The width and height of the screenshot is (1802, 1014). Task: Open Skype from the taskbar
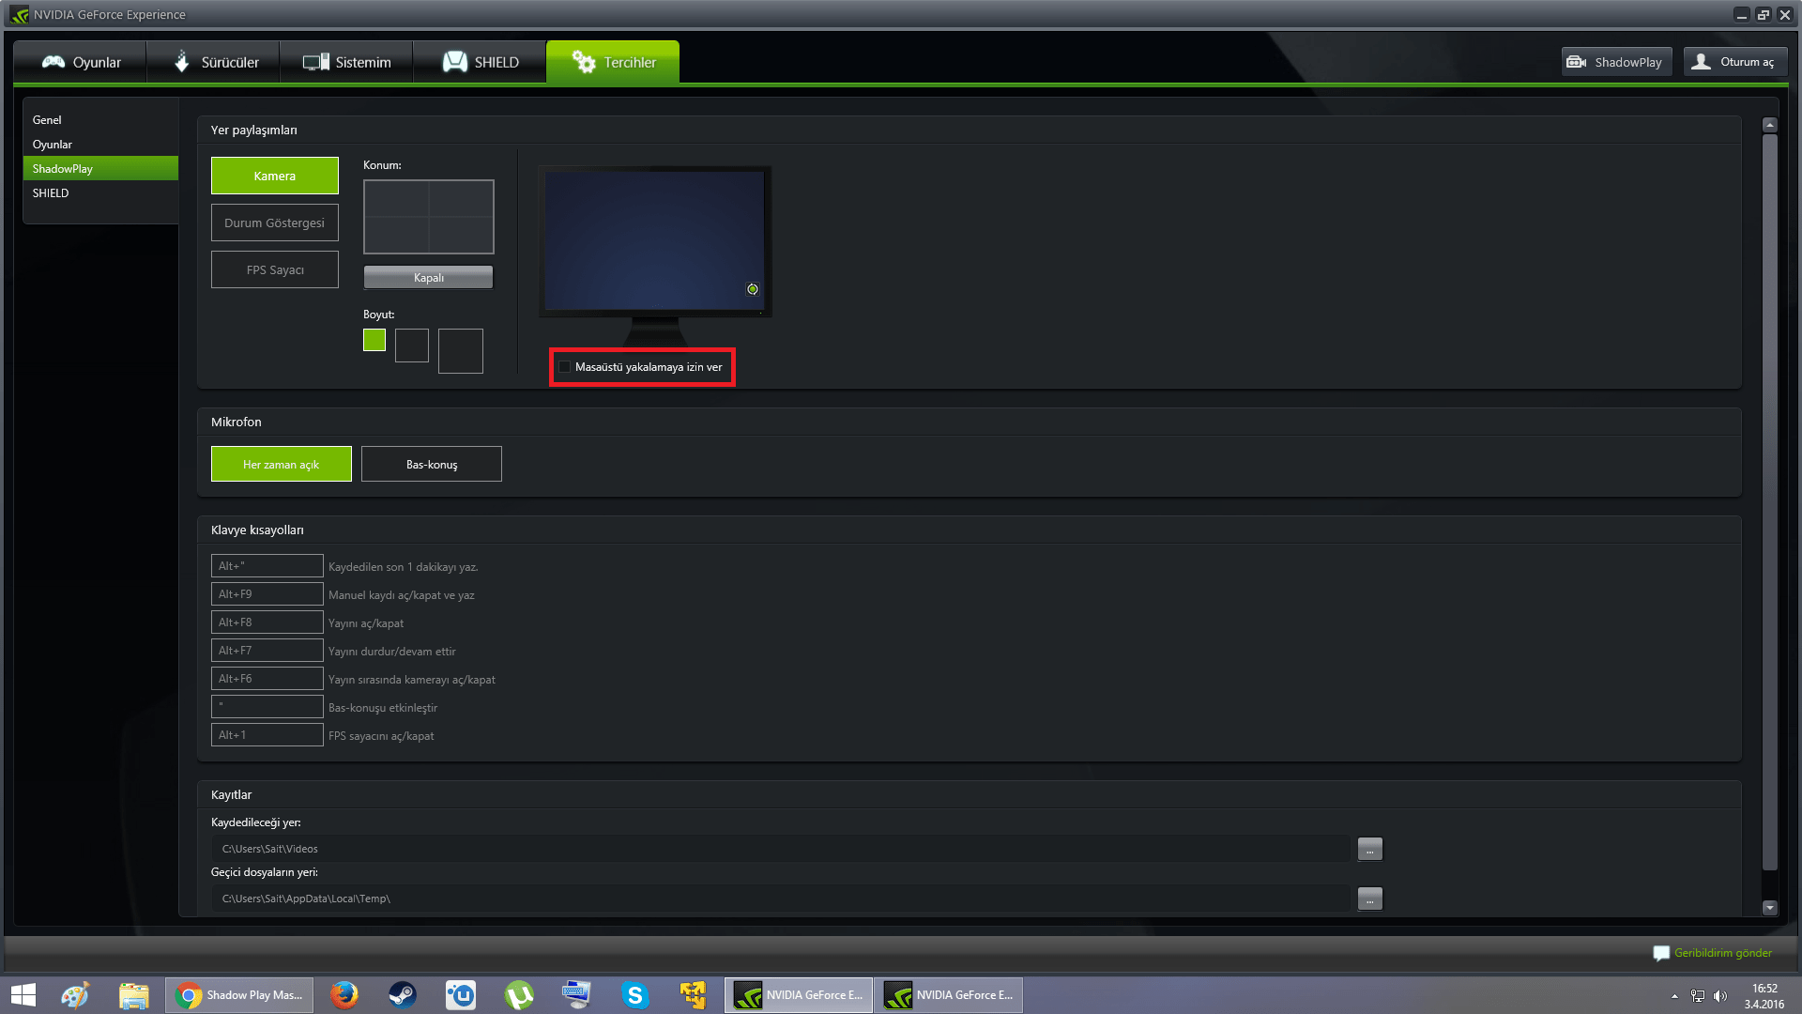[635, 995]
